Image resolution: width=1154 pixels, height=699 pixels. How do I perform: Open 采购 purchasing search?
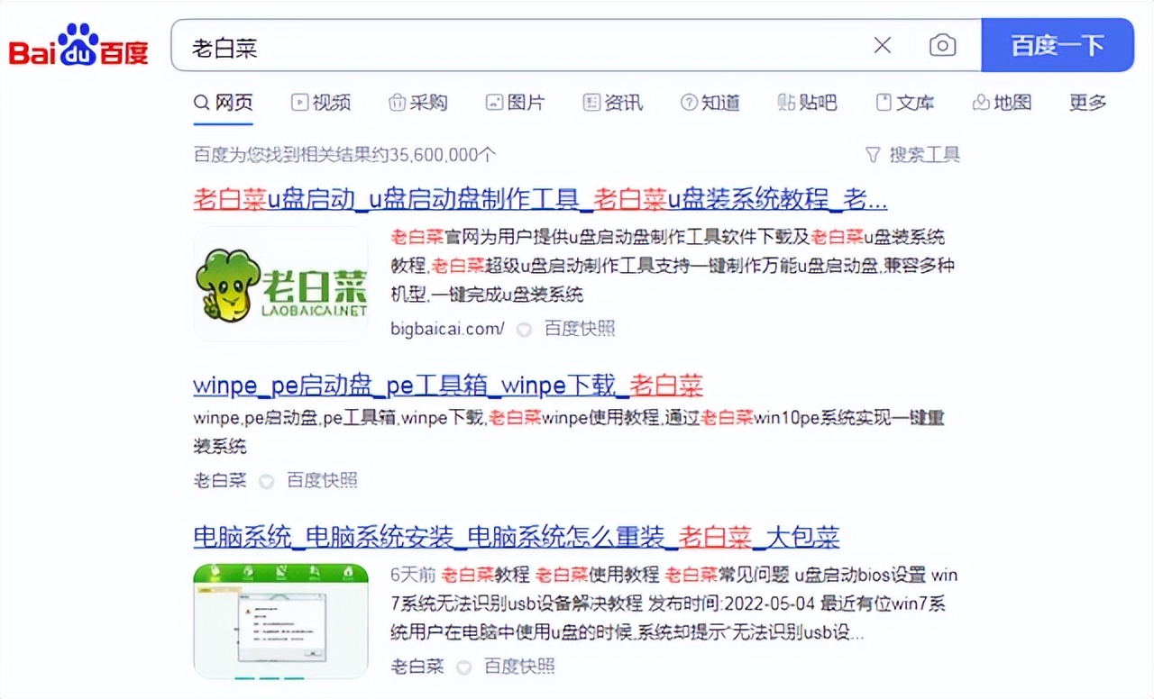click(x=417, y=102)
